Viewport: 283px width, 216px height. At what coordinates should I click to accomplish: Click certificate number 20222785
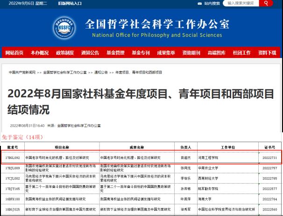tap(270, 179)
